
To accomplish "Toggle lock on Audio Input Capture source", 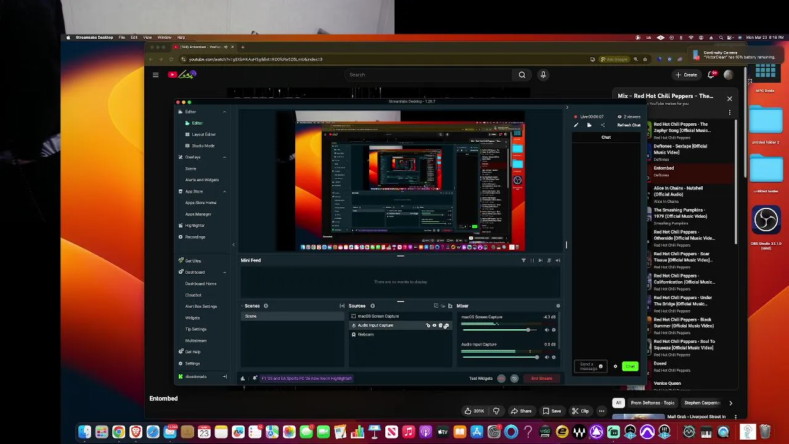I will point(428,326).
